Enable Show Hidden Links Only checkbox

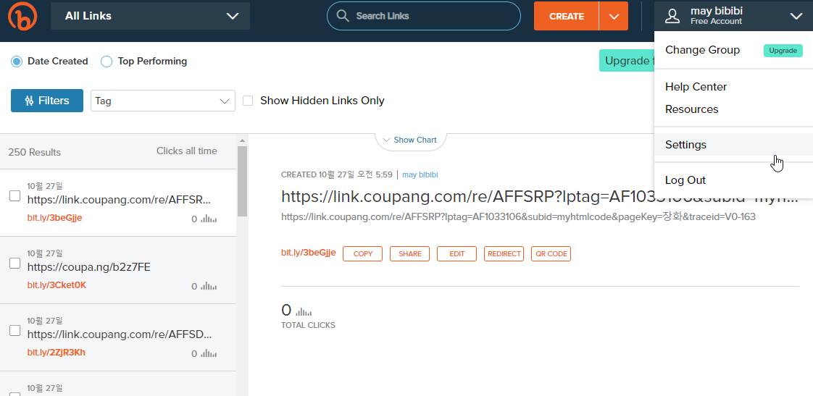tap(248, 101)
